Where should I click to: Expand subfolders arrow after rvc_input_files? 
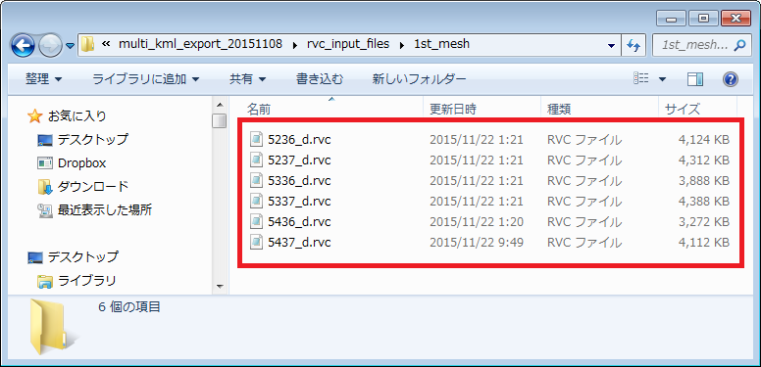402,45
